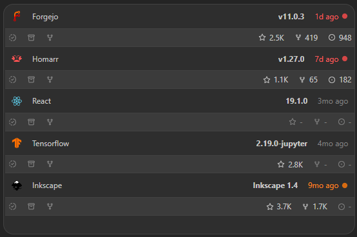Click the Forgejo logo icon

[x=17, y=16]
